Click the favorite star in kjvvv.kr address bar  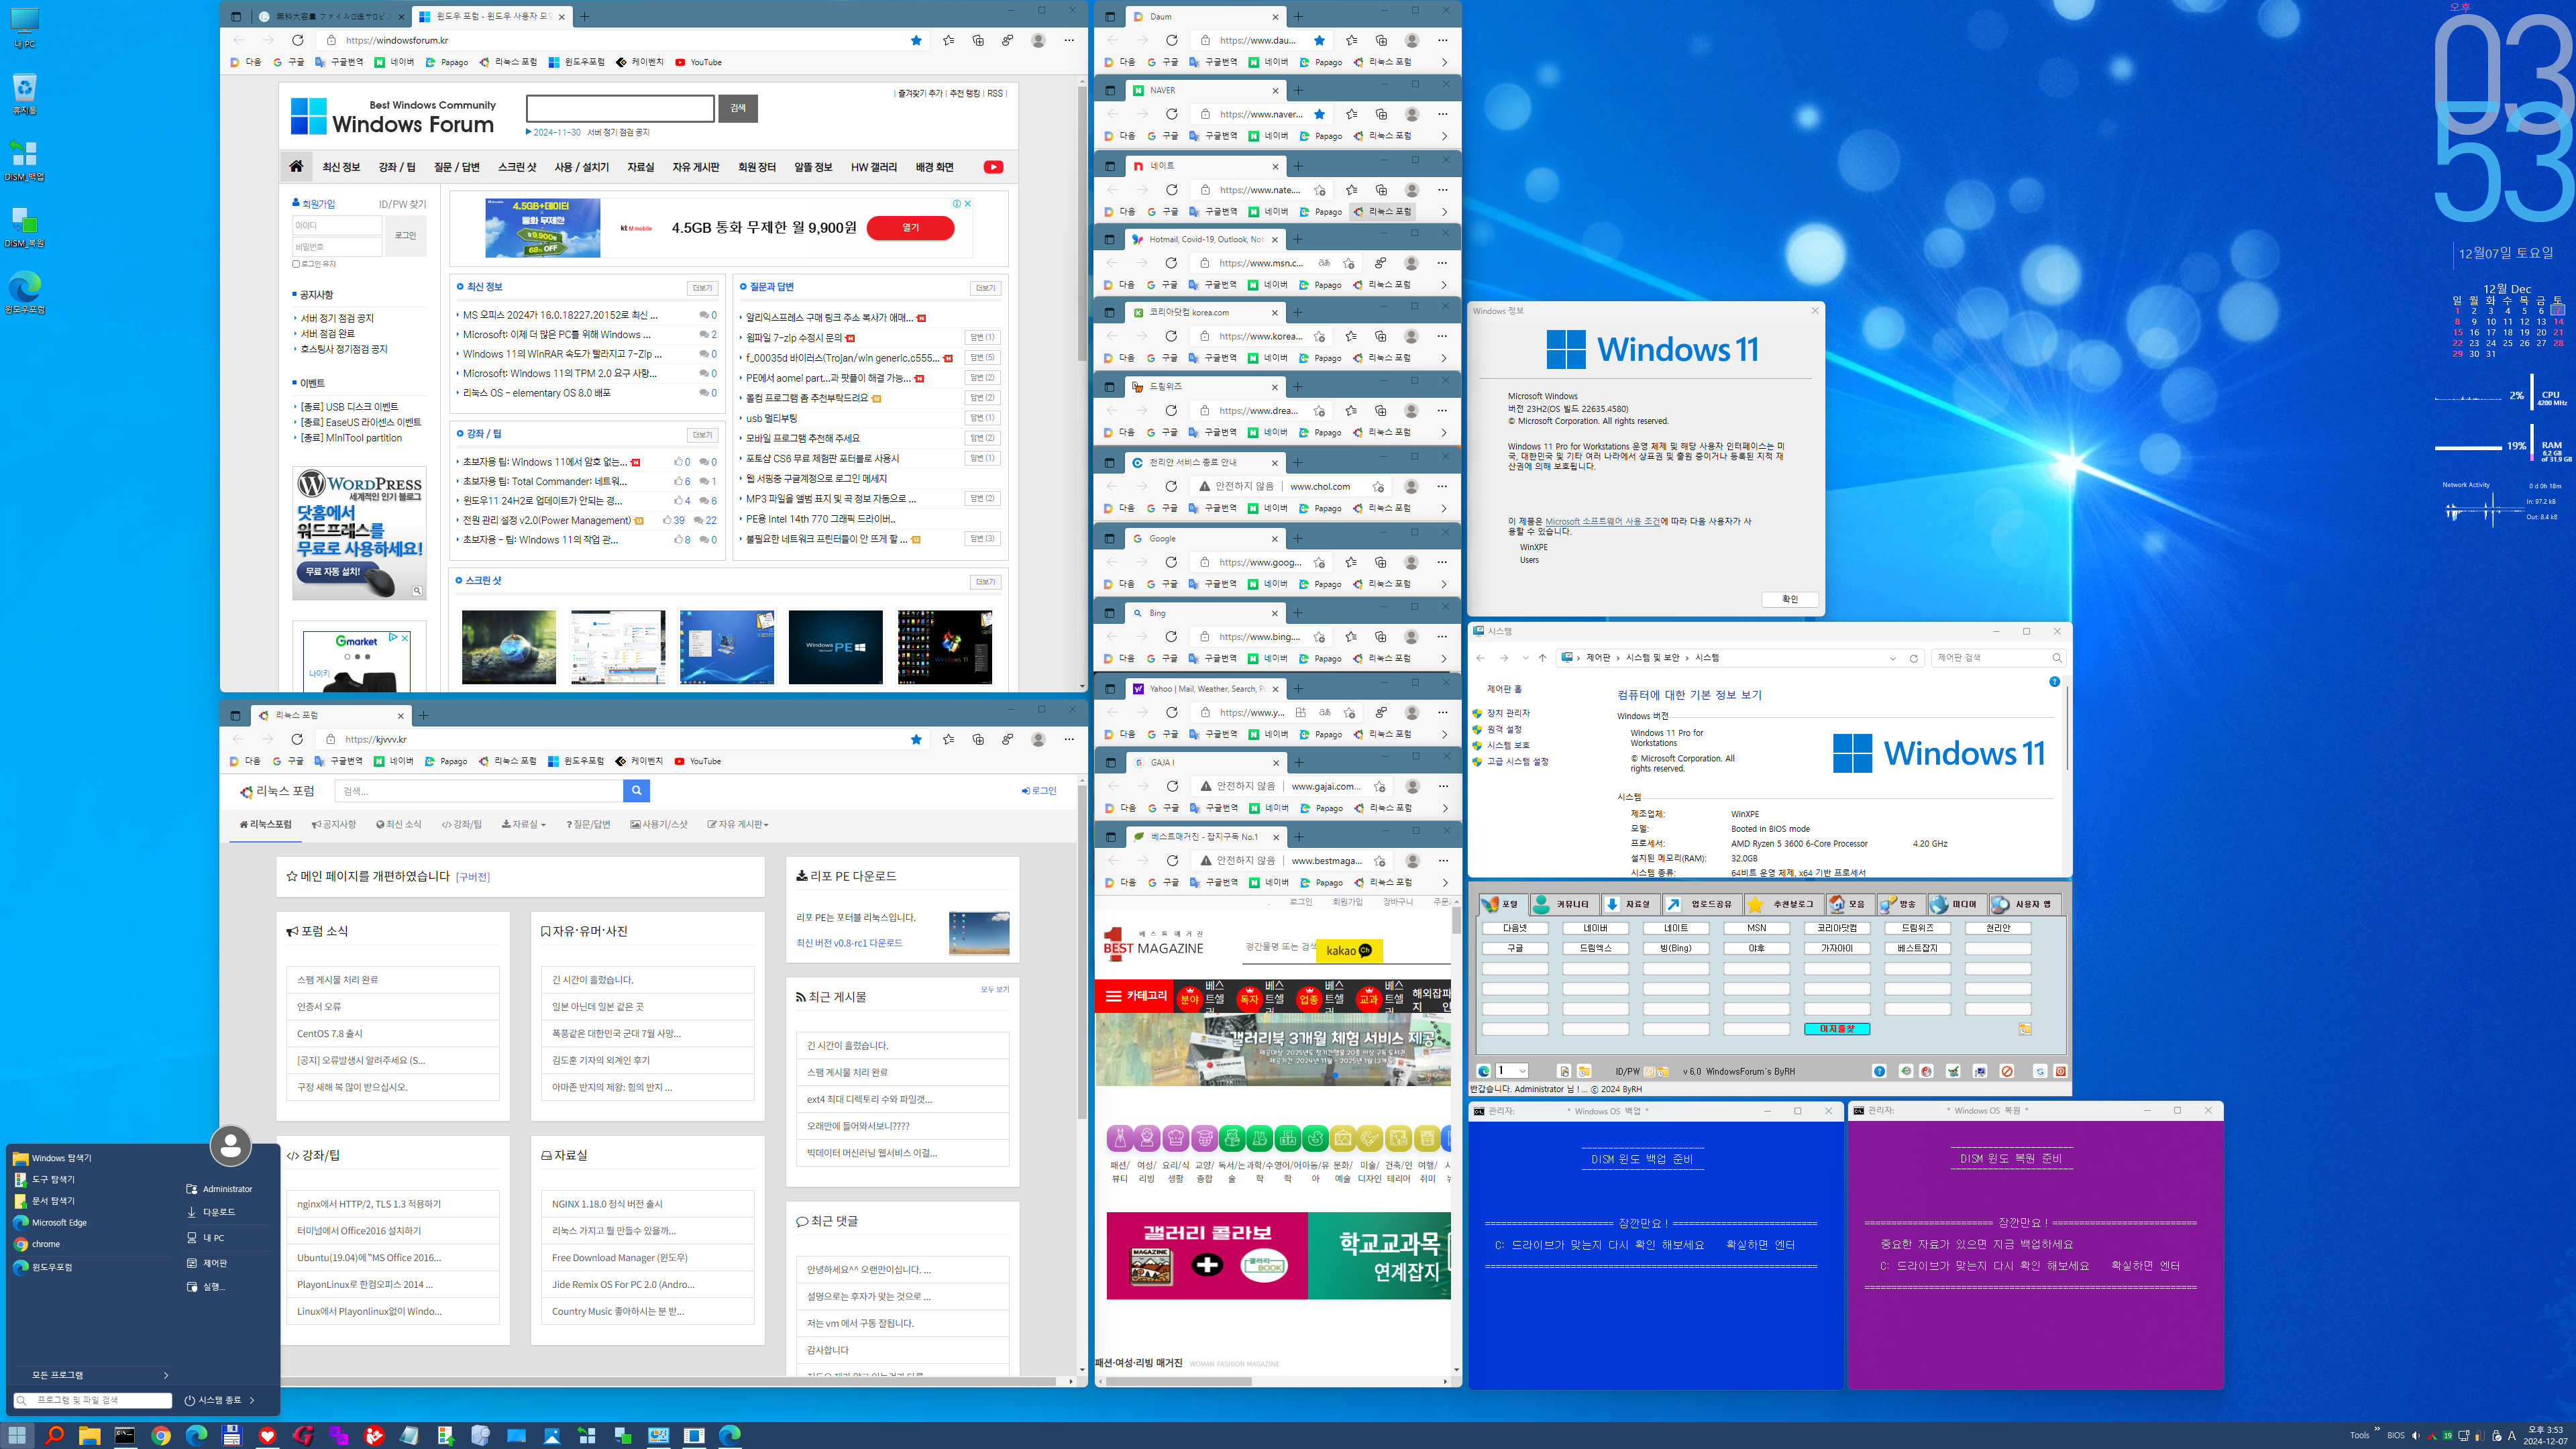(x=916, y=739)
